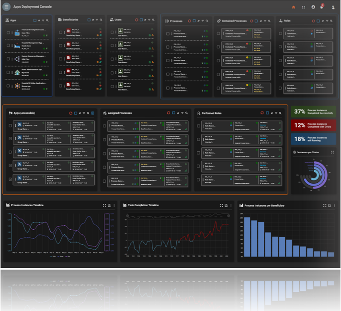Click the home icon in the top bar
The width and height of the screenshot is (341, 311).
[x=294, y=7]
